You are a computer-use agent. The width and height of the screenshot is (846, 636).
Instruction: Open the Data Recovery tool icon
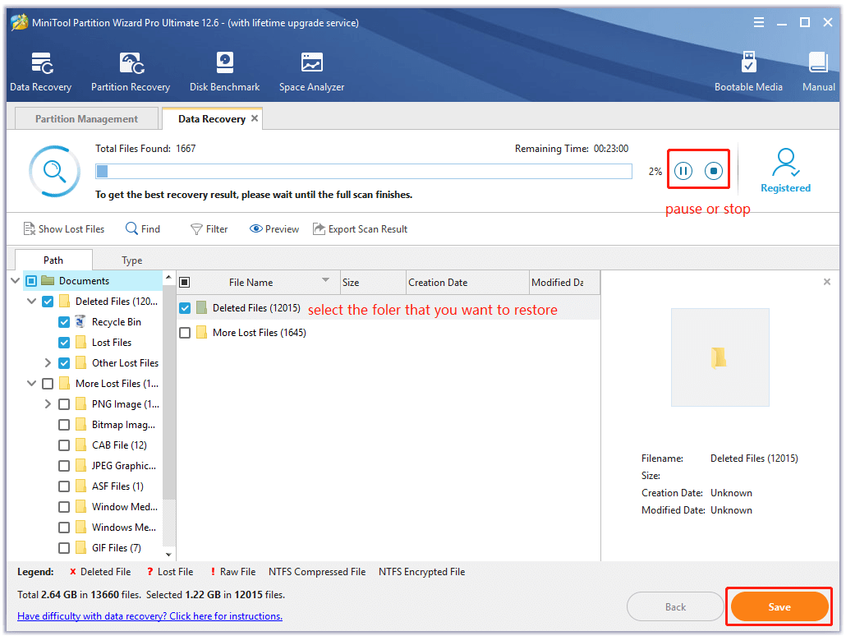coord(40,64)
